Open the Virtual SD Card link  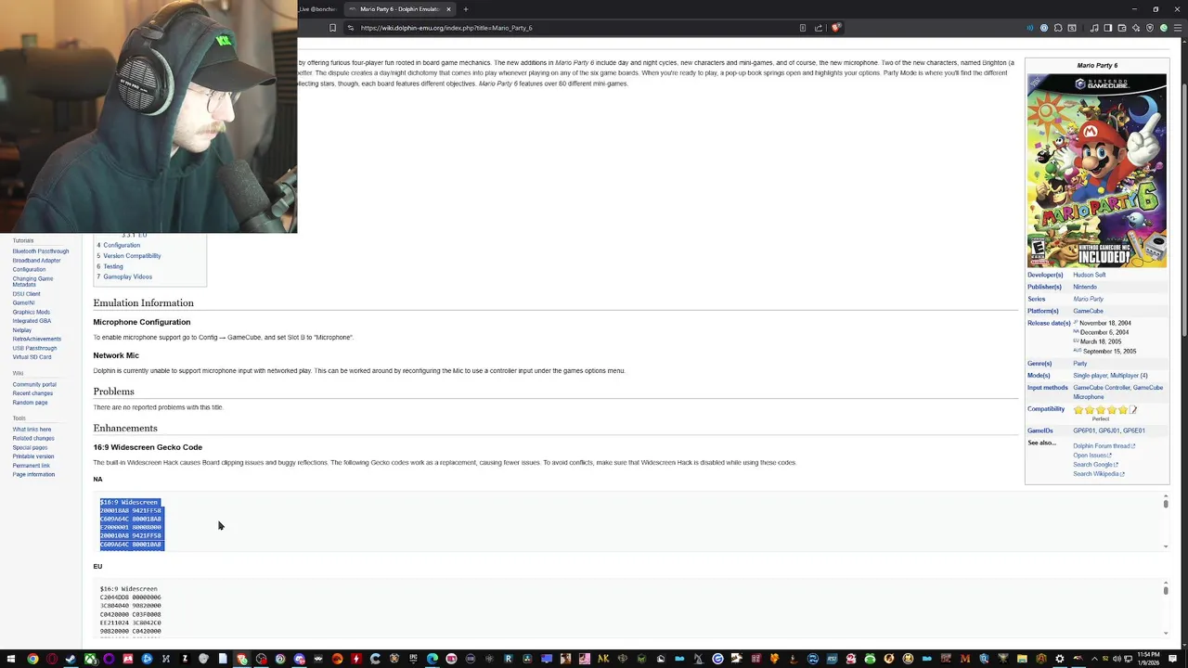[32, 357]
